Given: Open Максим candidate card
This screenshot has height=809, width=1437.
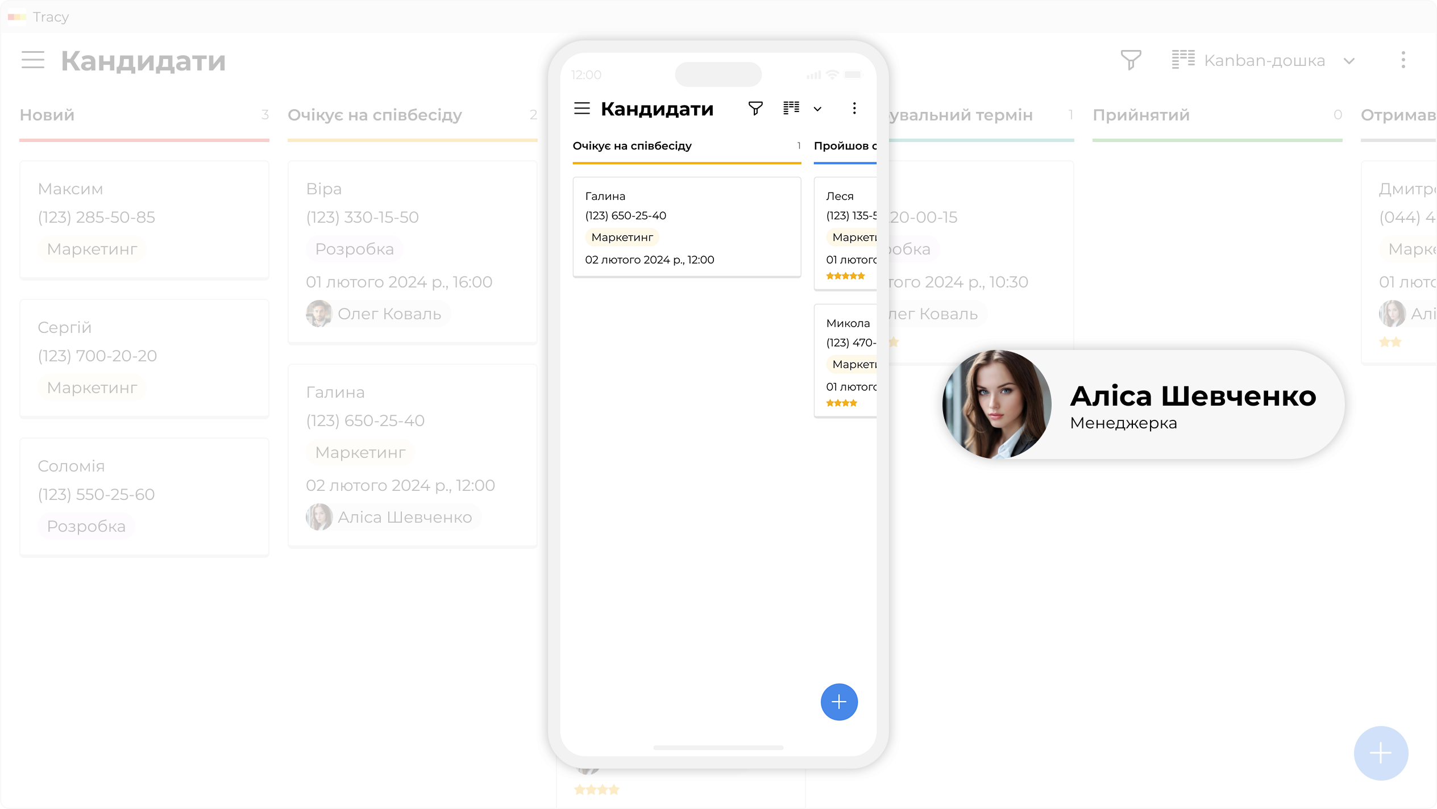Looking at the screenshot, I should [x=144, y=219].
